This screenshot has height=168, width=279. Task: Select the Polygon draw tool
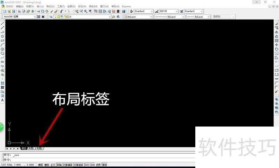point(2,36)
